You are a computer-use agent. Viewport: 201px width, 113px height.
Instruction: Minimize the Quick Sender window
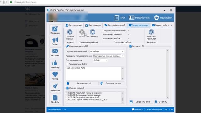point(165,10)
